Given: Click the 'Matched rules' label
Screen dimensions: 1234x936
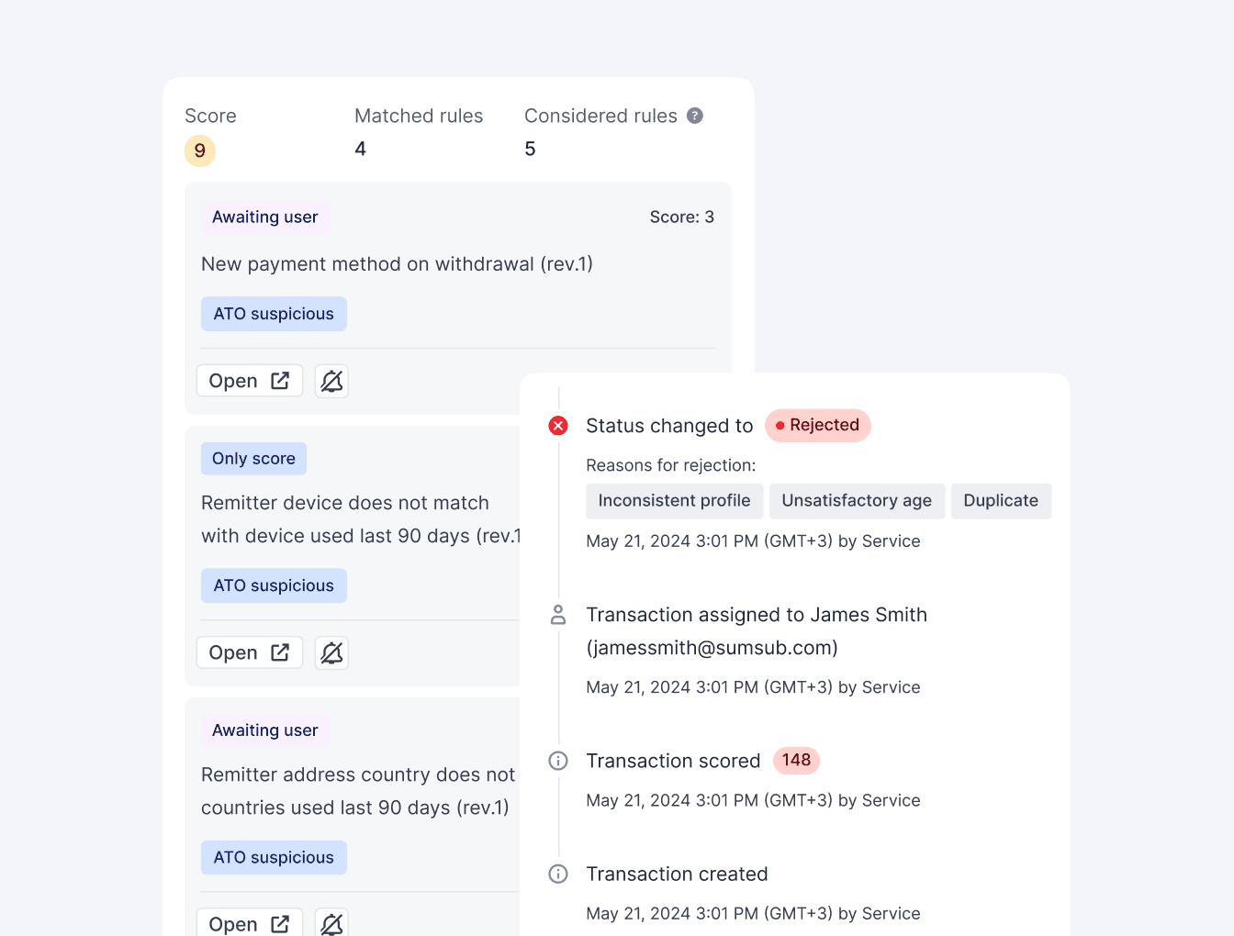Looking at the screenshot, I should 419,116.
